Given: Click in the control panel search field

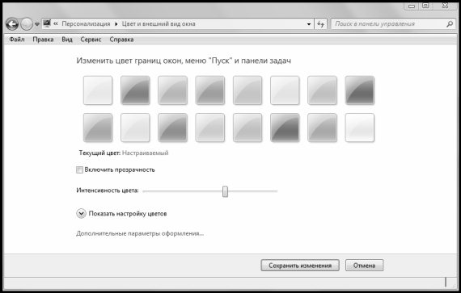Looking at the screenshot, I should tap(390, 24).
